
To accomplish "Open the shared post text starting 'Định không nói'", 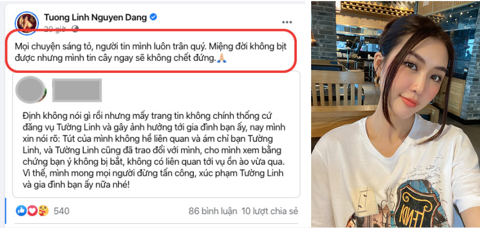I will (153, 151).
